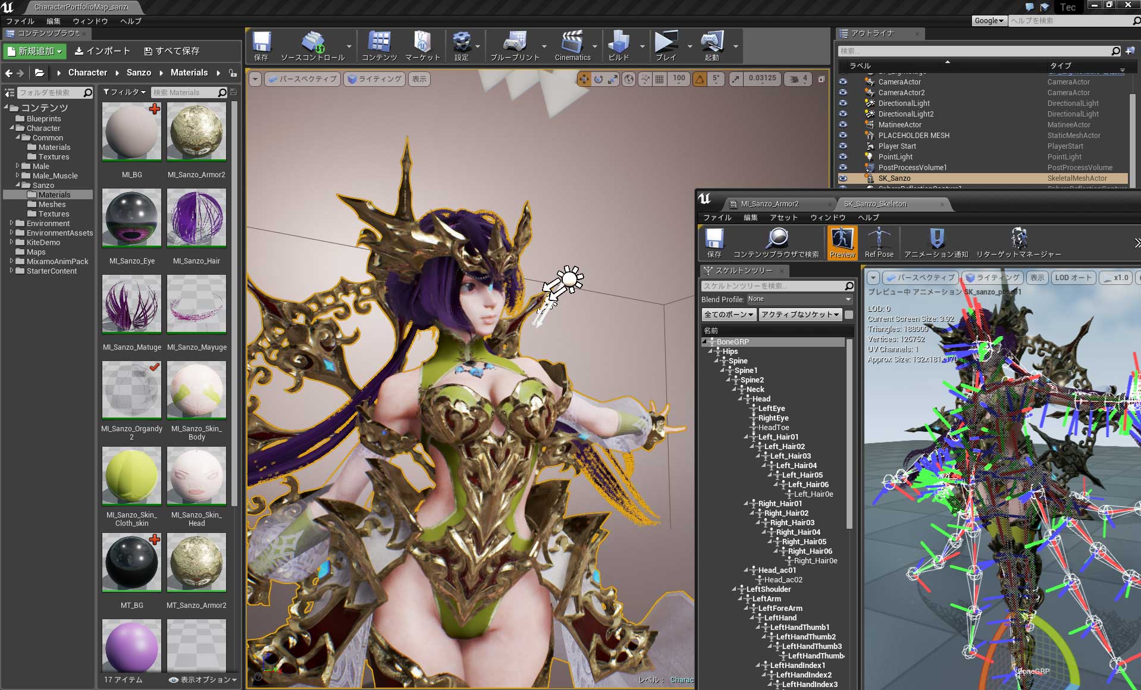Open the Add New (新規追加) dropdown
1141x690 pixels.
point(35,51)
